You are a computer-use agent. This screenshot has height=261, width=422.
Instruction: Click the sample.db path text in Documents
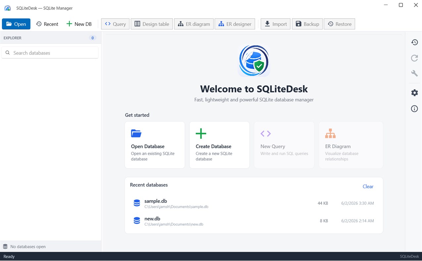click(x=176, y=207)
